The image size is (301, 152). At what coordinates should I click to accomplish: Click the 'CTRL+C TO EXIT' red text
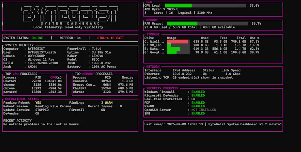(111, 38)
